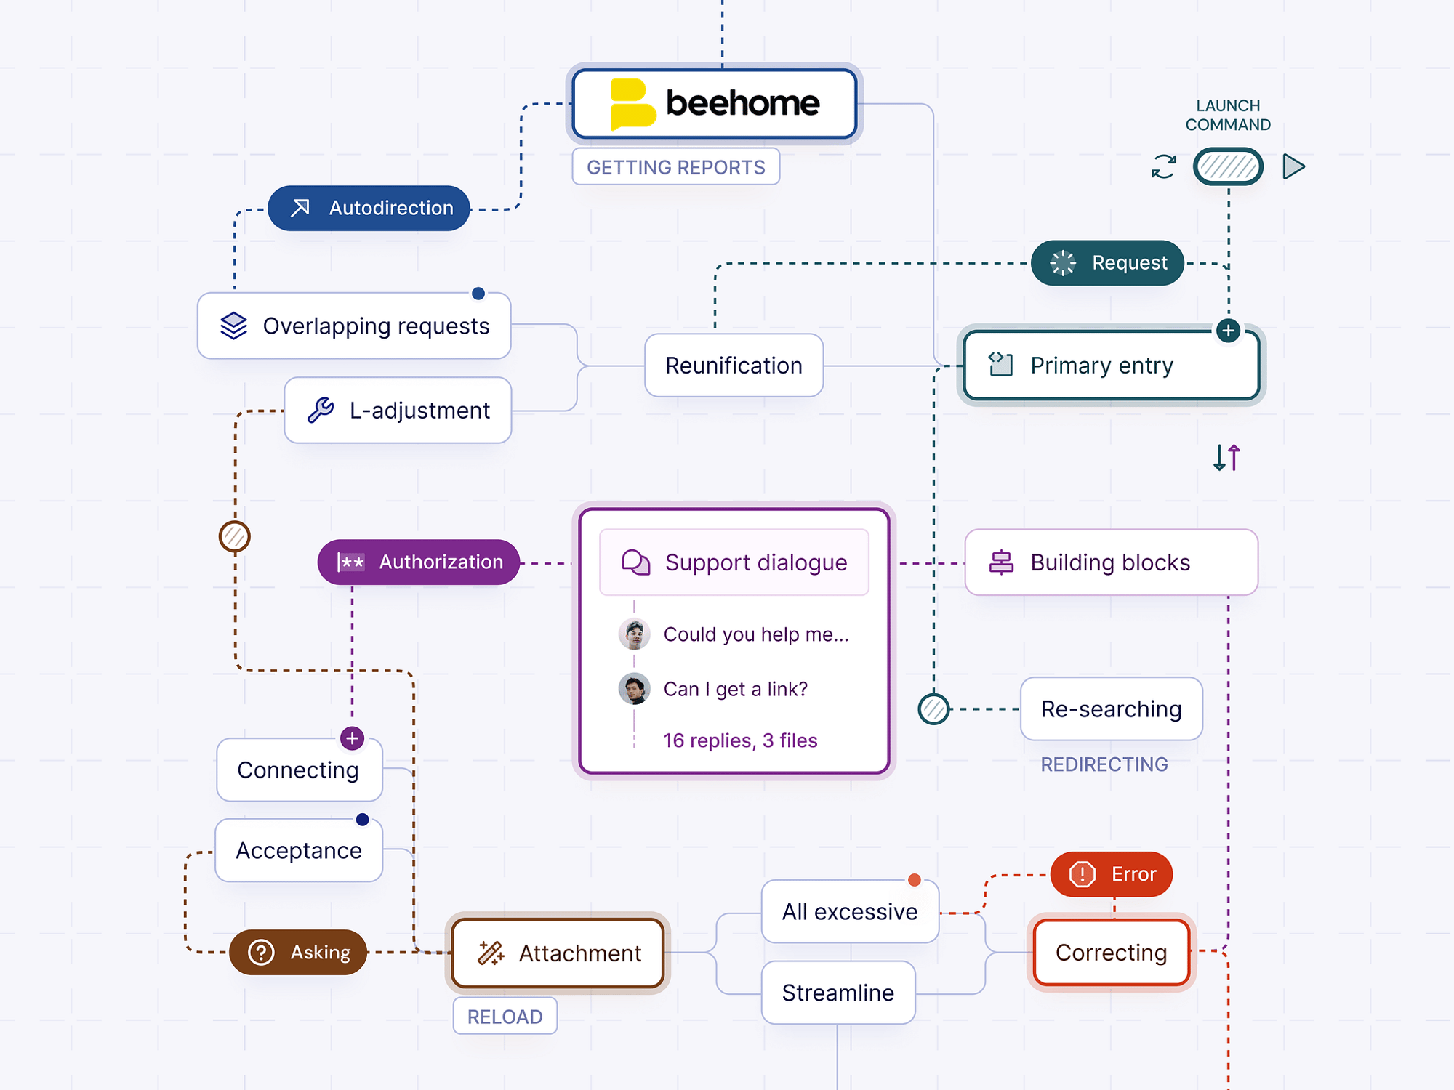Toggle the teal hatched circle connector
The height and width of the screenshot is (1090, 1454).
click(933, 709)
